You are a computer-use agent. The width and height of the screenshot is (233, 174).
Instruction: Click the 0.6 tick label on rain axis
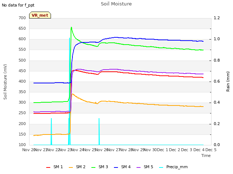point(217,81)
